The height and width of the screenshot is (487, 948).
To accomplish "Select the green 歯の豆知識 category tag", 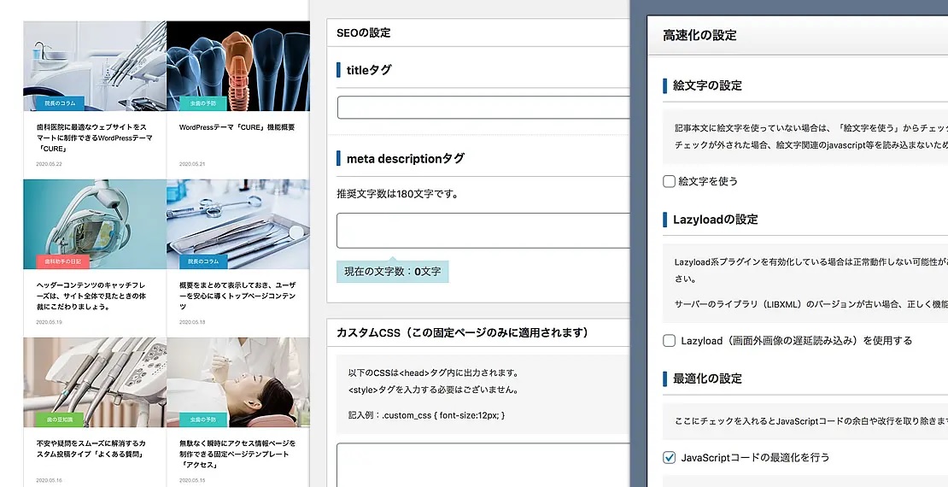I will point(60,420).
